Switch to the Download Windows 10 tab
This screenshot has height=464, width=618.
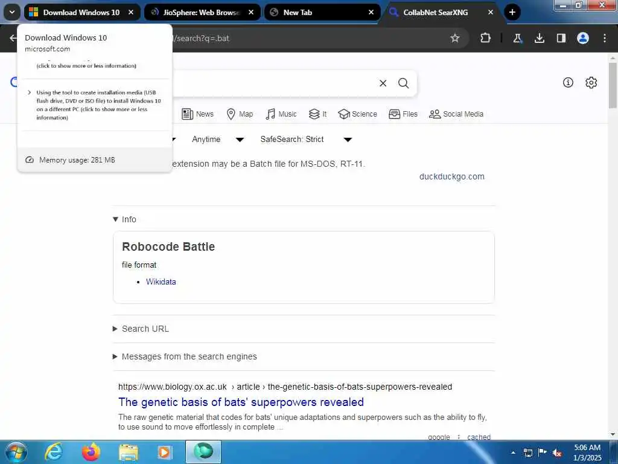[81, 12]
